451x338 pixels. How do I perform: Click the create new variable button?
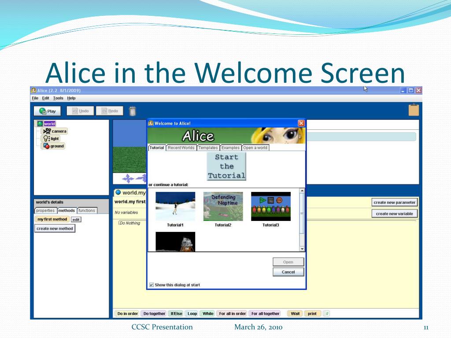[x=394, y=213]
